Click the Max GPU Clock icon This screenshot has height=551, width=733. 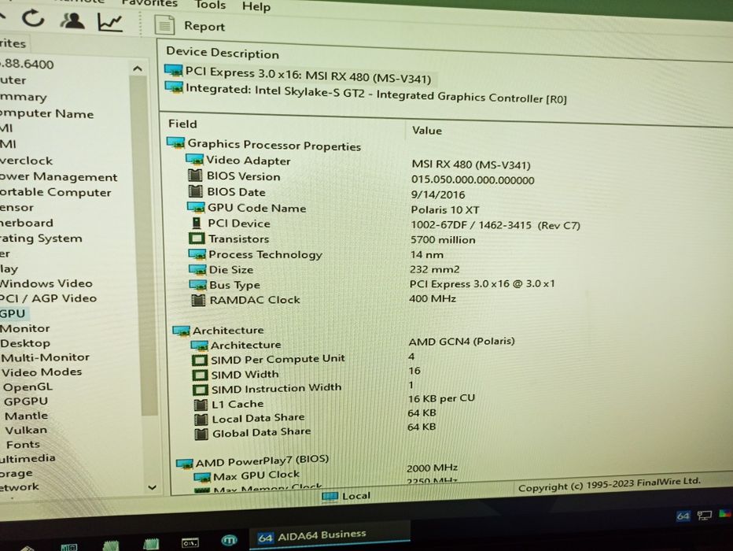tap(202, 477)
